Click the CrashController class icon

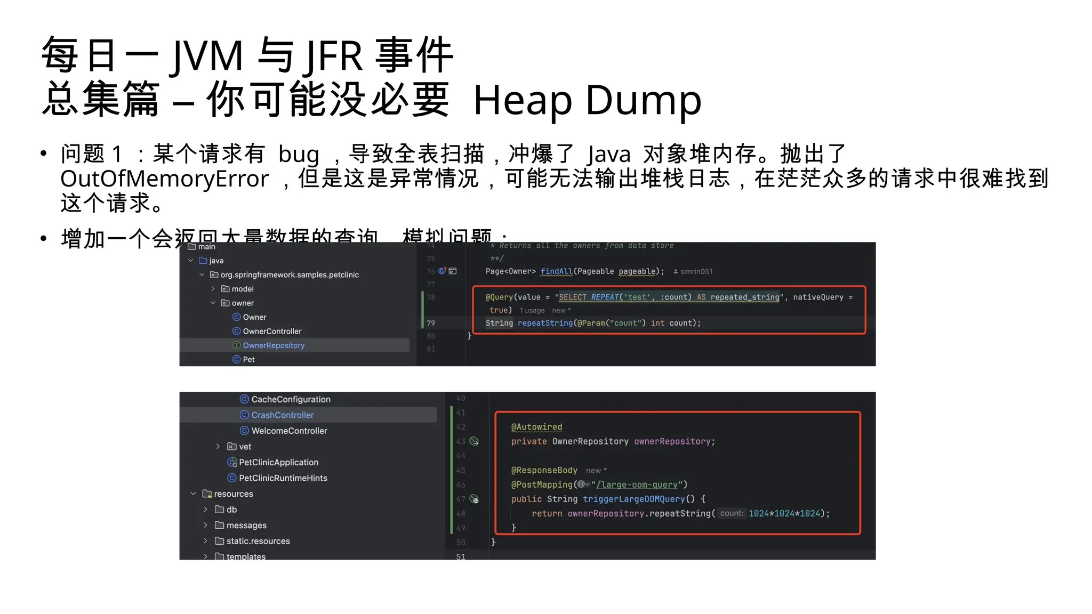point(244,415)
